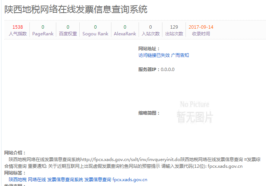Click the 访问链接已失效 广而告知 link
Viewport: 266px width, 186px height.
coord(164,55)
